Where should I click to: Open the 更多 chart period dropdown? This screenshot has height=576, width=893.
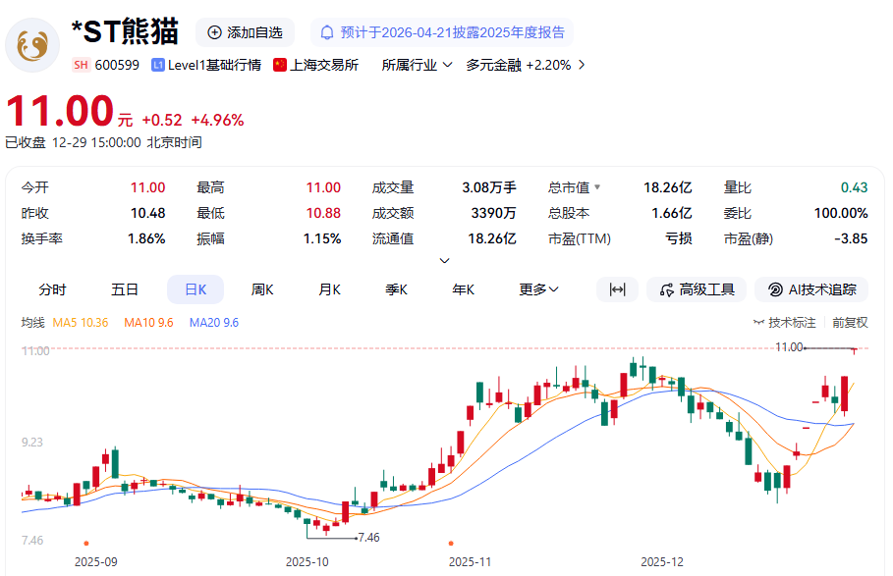(x=537, y=289)
